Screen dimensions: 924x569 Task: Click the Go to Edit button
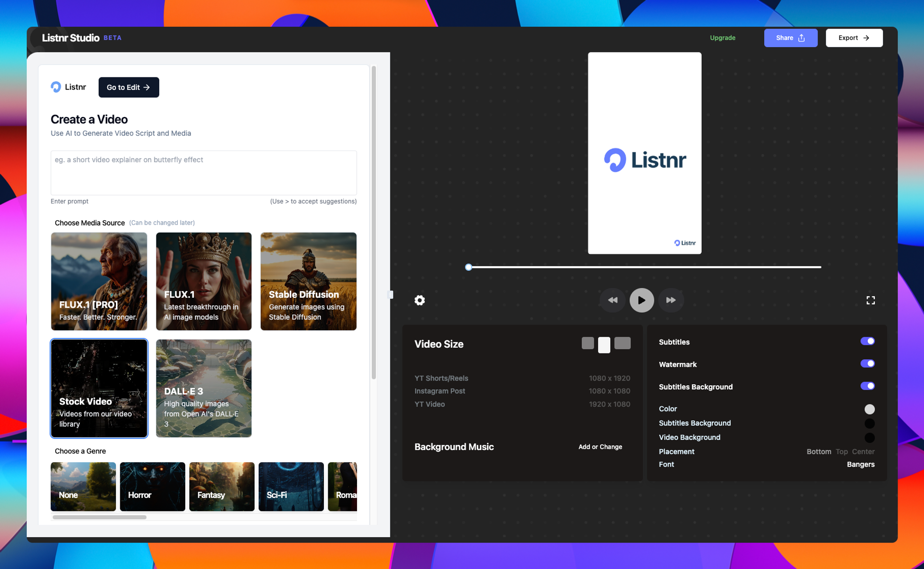point(128,87)
